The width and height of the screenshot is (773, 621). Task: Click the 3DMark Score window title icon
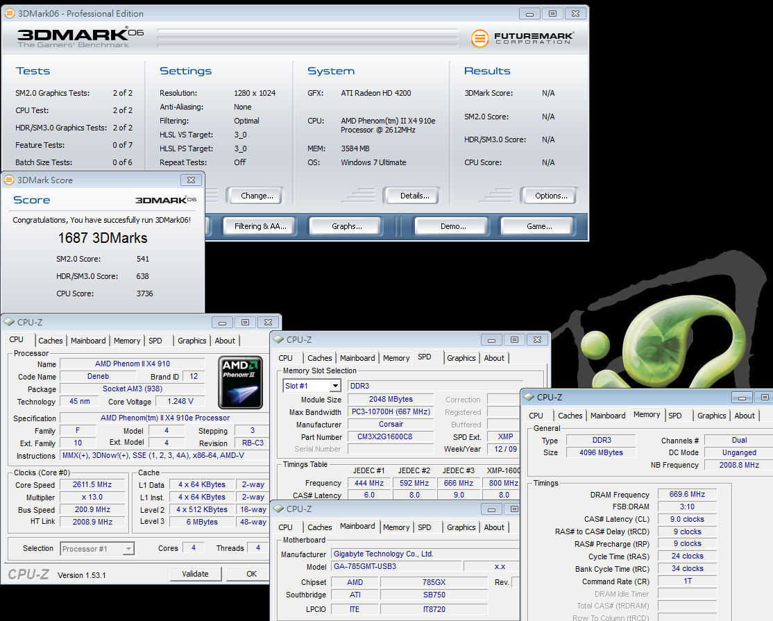9,180
